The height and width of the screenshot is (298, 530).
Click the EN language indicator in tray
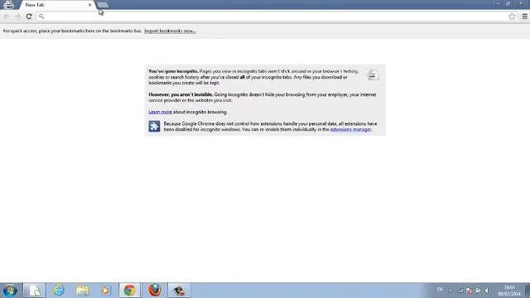440,290
